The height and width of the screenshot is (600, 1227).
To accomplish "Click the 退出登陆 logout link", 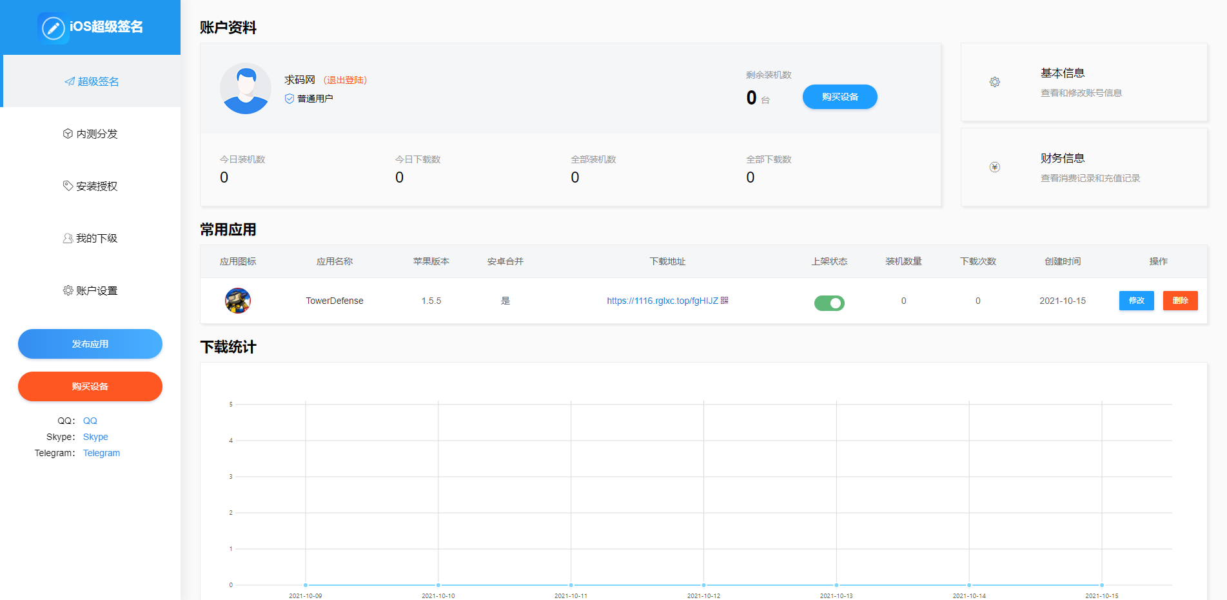I will point(345,80).
